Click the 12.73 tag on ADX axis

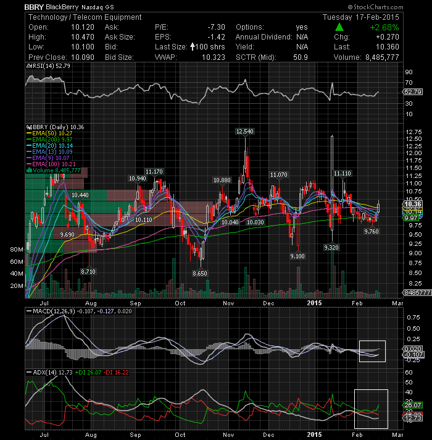point(412,418)
